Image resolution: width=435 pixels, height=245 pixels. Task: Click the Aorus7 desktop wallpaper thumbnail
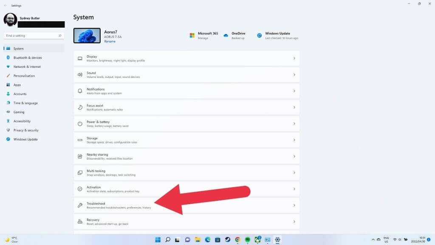tap(87, 36)
